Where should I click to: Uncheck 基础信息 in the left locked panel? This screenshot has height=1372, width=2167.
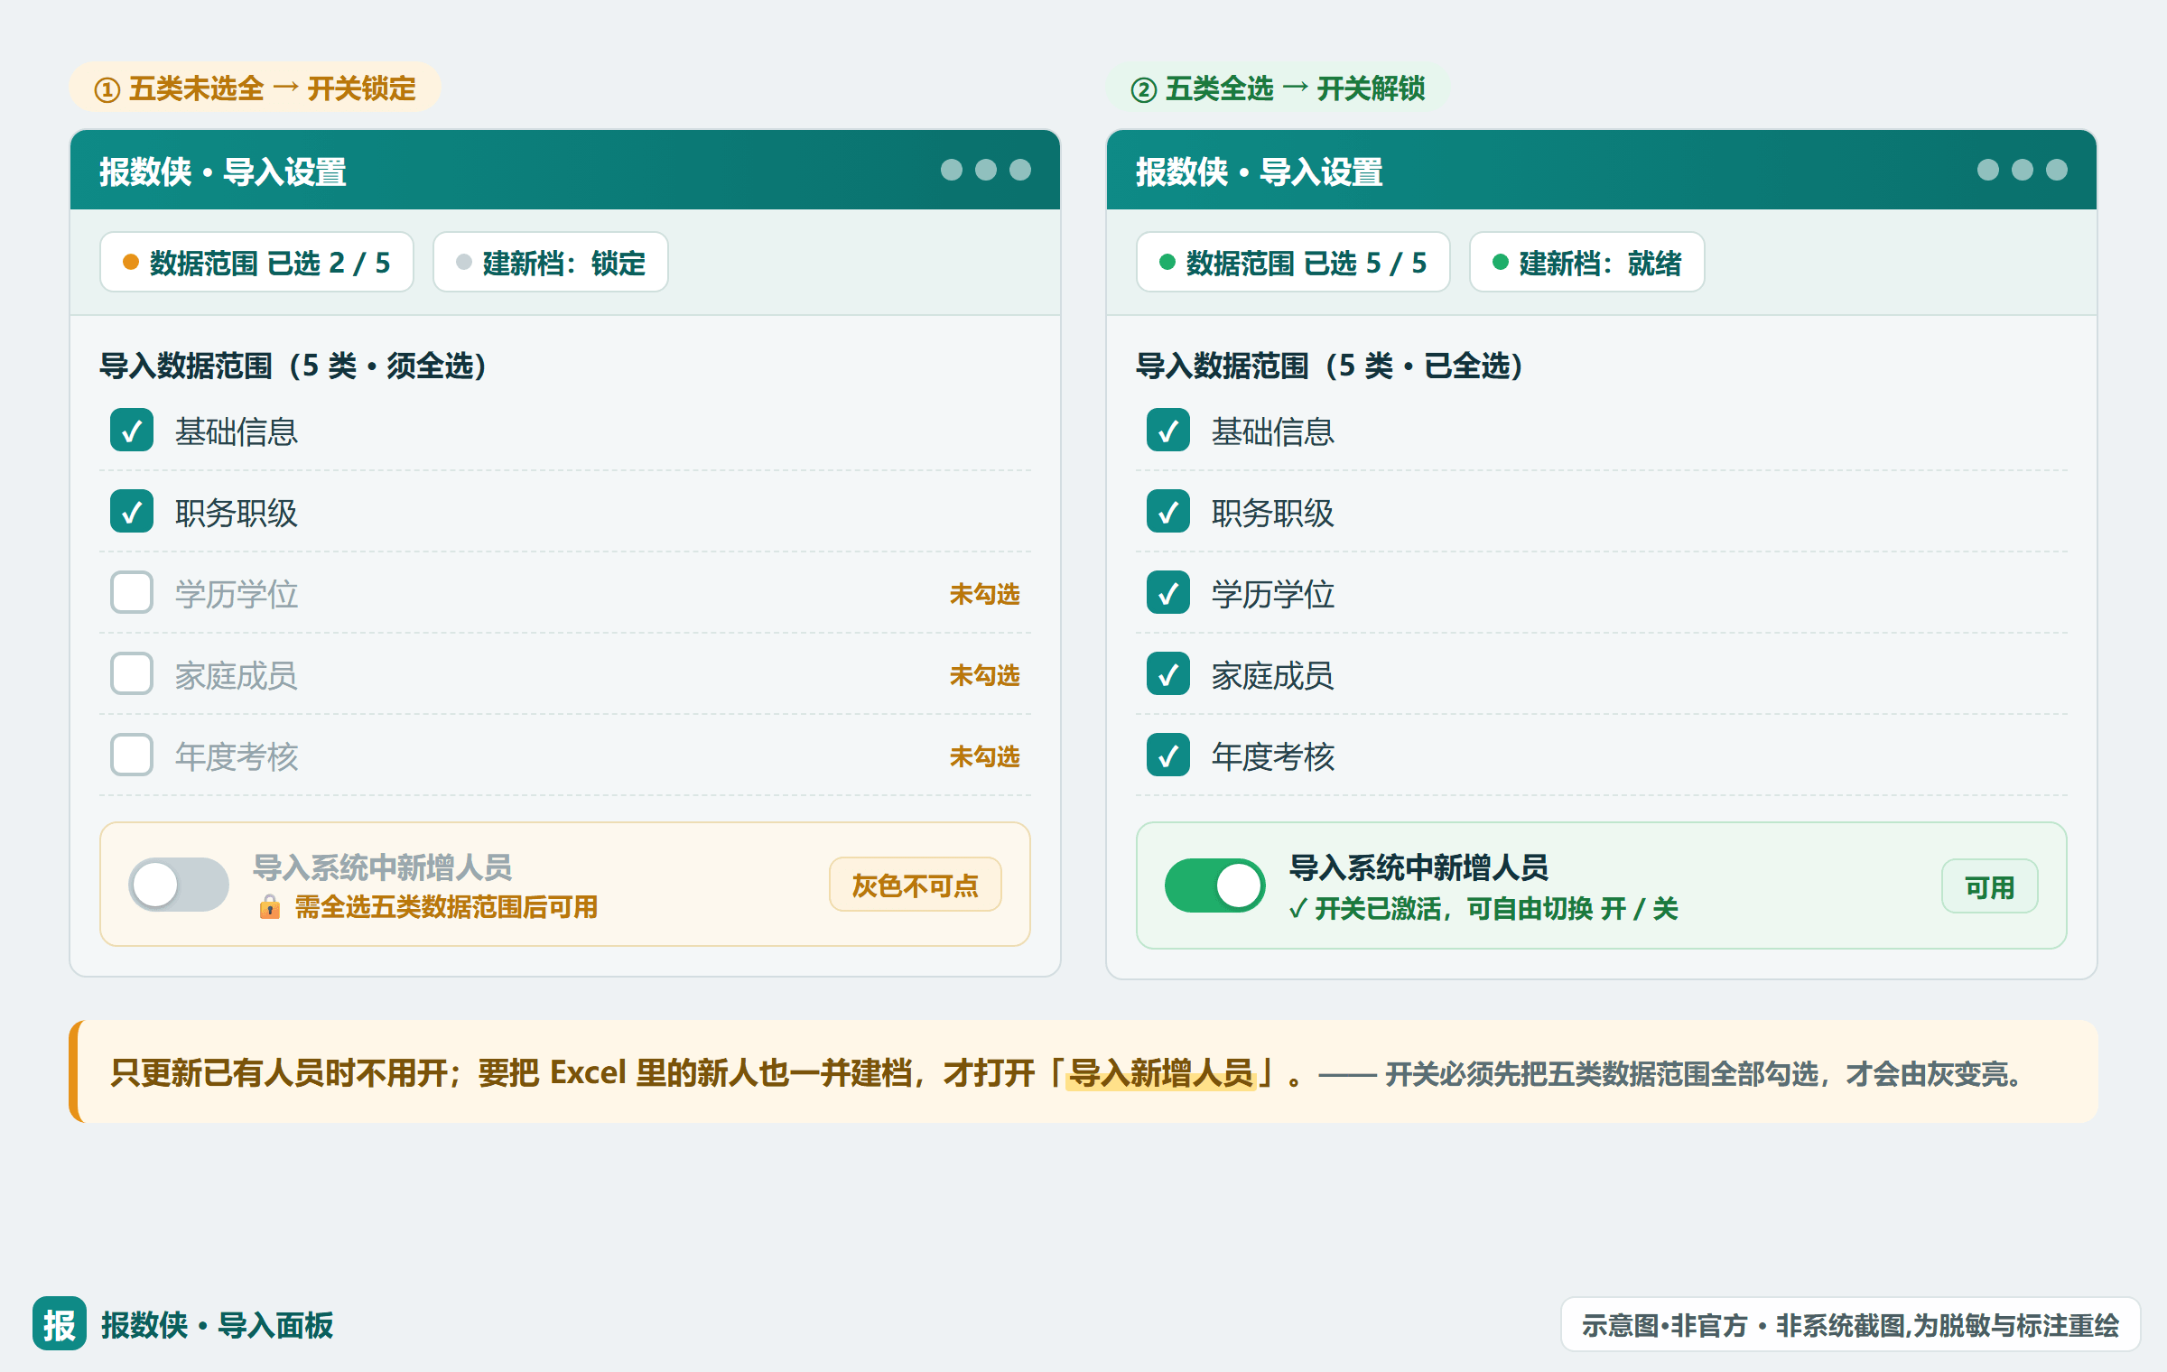pyautogui.click(x=132, y=430)
